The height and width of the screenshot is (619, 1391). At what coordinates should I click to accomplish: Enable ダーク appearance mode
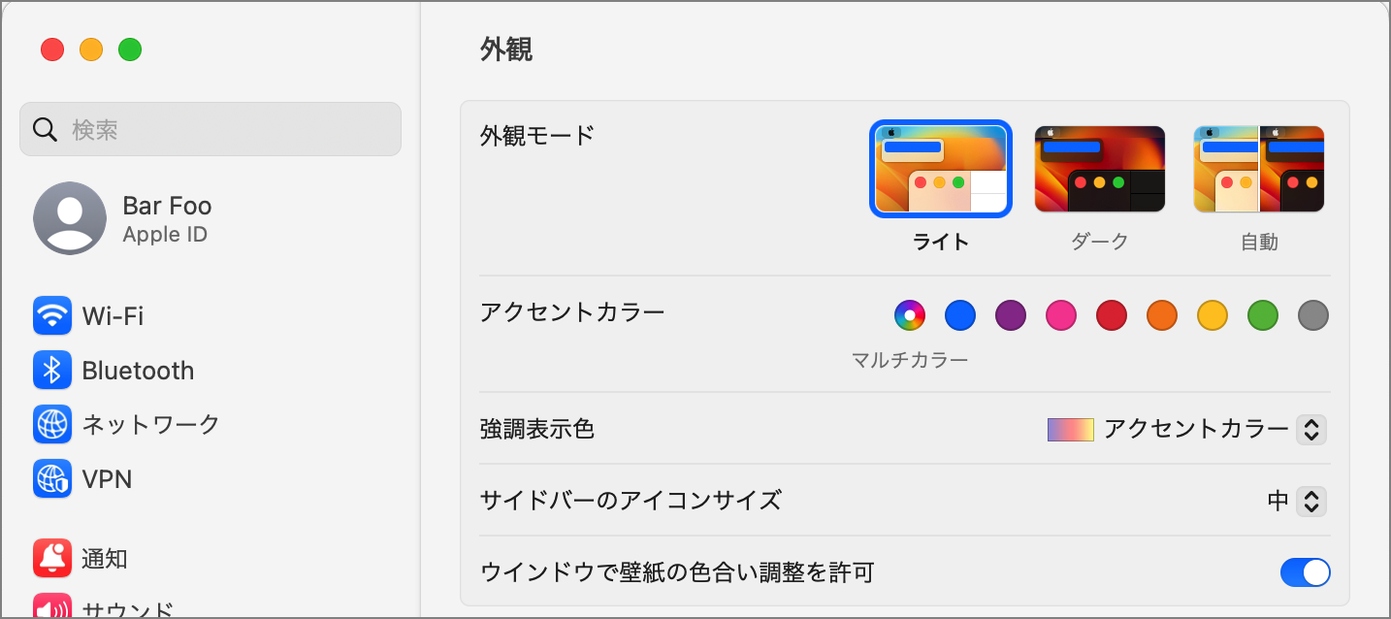1100,168
